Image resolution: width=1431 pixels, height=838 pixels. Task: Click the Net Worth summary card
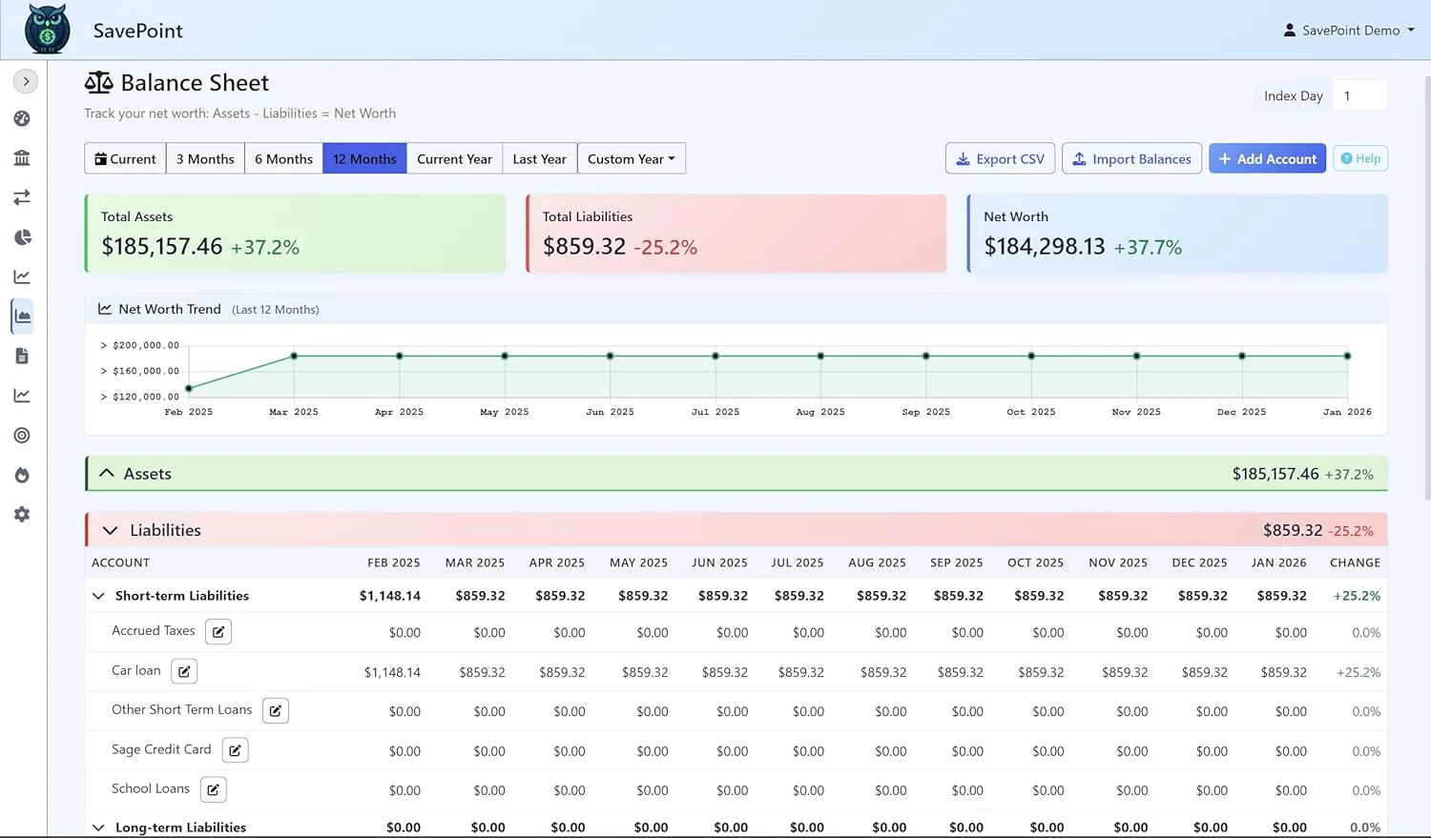point(1177,234)
